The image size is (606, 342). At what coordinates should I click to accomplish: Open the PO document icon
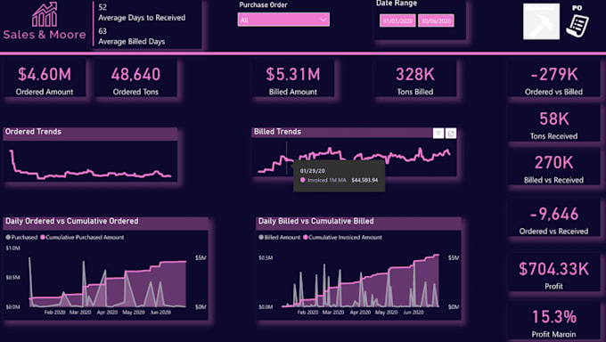577,22
